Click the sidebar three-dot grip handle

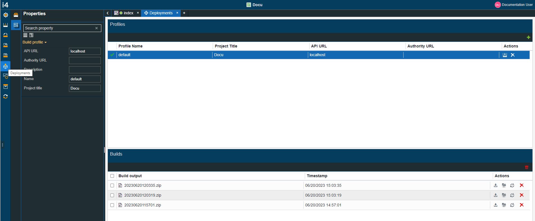tap(3, 145)
